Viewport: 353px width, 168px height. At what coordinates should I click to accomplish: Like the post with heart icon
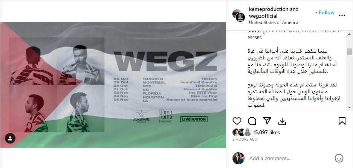tap(237, 121)
